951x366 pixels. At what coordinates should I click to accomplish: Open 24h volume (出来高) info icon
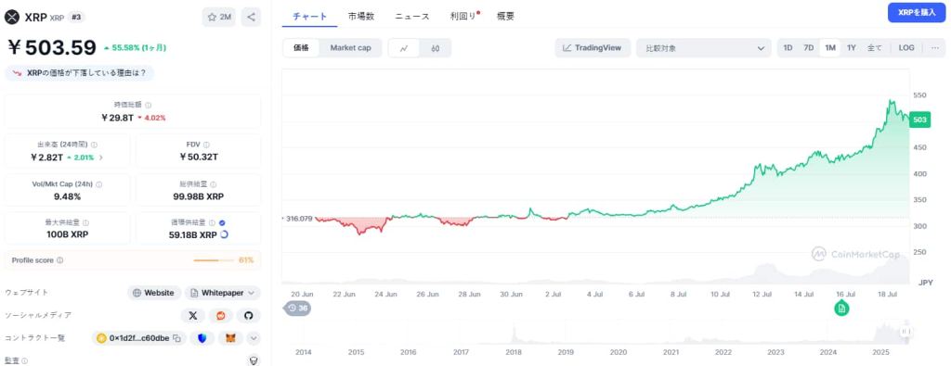94,145
